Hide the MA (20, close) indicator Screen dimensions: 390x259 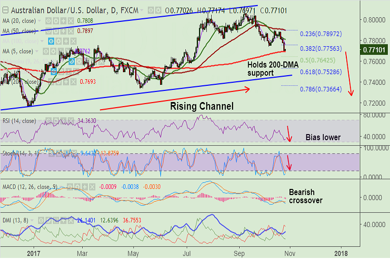point(49,21)
